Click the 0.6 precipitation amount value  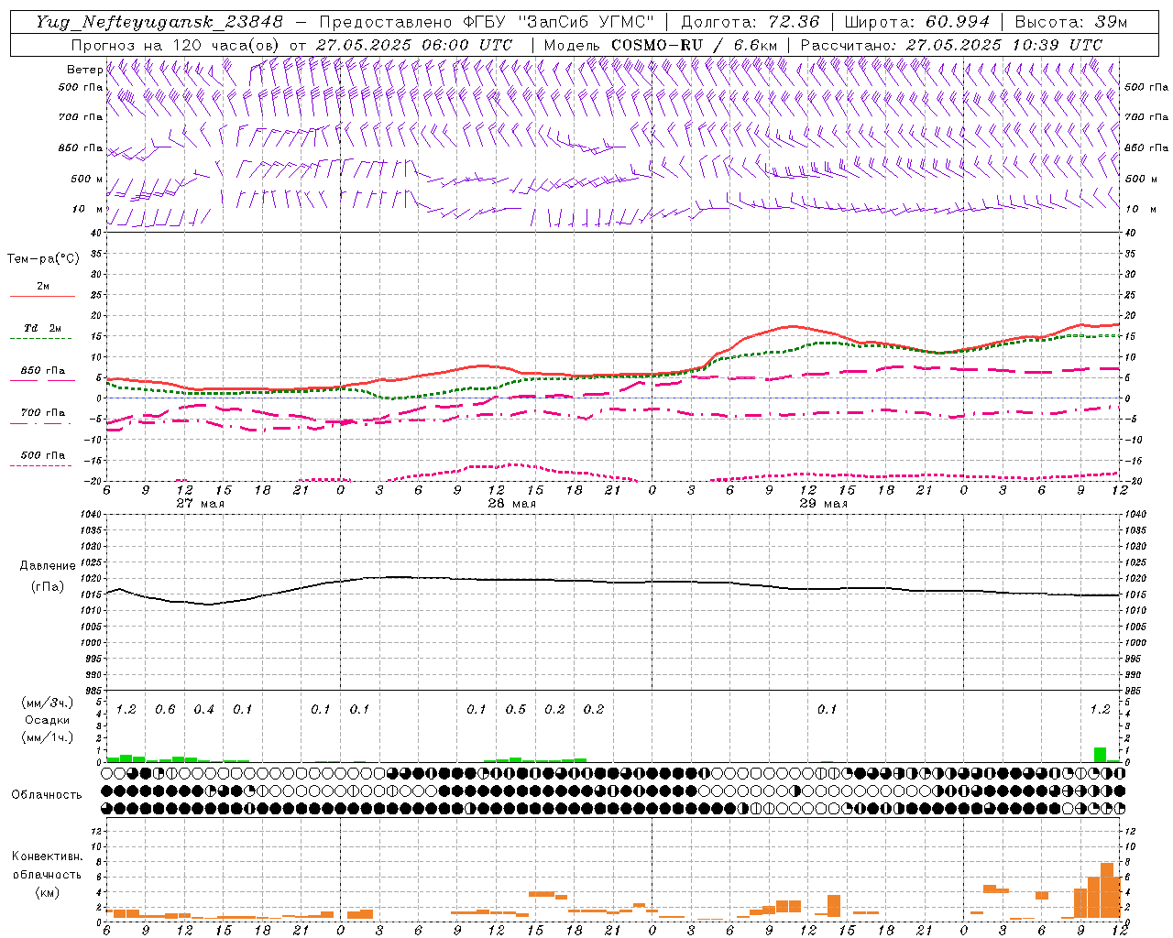pos(165,709)
